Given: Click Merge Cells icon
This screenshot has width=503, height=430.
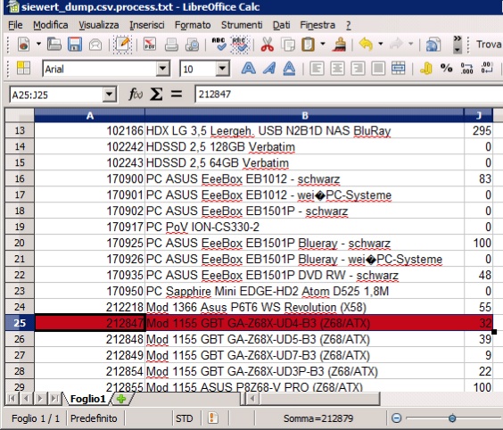Looking at the screenshot, I should pyautogui.click(x=399, y=69).
